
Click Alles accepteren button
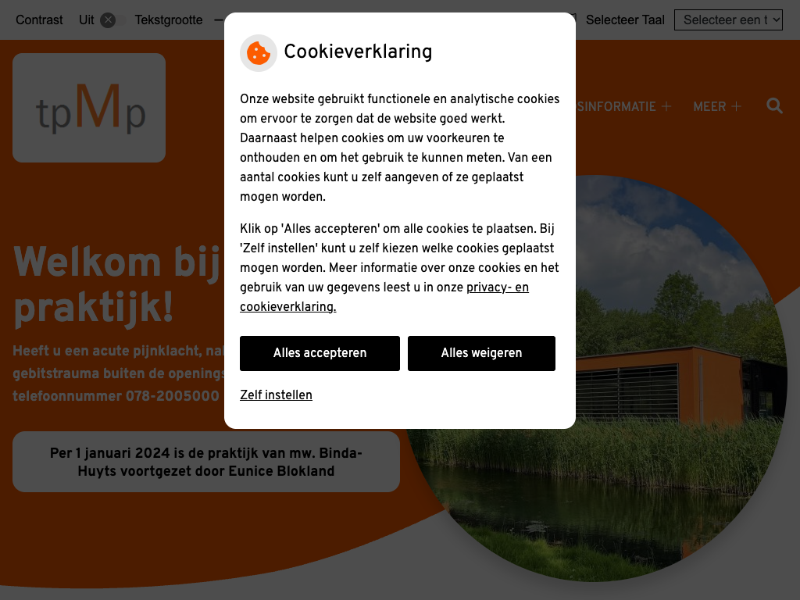pyautogui.click(x=320, y=353)
